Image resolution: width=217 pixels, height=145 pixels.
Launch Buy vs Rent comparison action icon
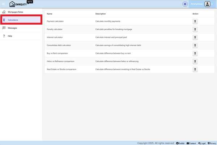195,53
